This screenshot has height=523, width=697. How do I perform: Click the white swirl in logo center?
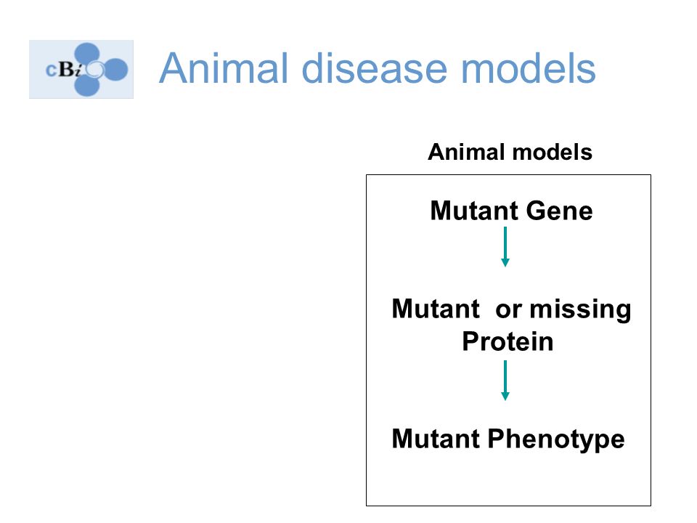click(x=94, y=70)
